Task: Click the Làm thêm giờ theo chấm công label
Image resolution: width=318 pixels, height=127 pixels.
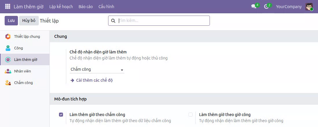Action: pos(97,115)
